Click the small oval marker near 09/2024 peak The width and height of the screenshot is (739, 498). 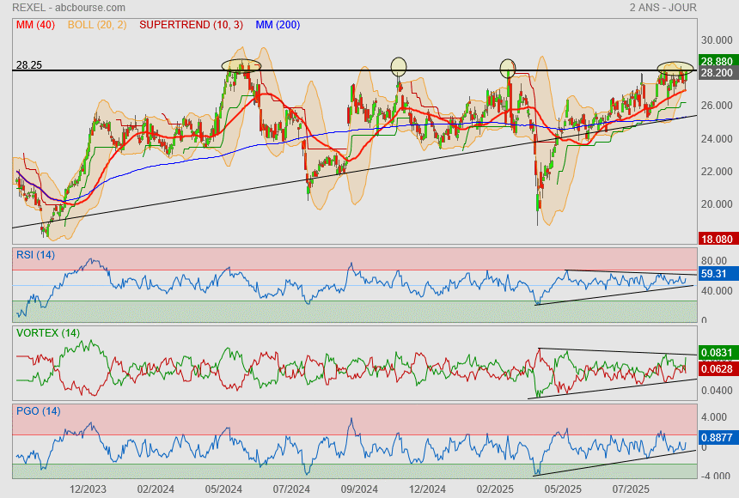pos(398,66)
